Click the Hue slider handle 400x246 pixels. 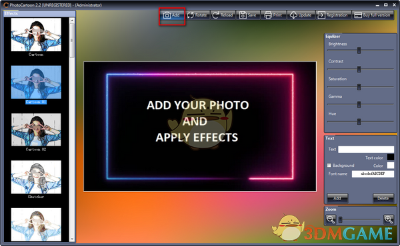[359, 122]
